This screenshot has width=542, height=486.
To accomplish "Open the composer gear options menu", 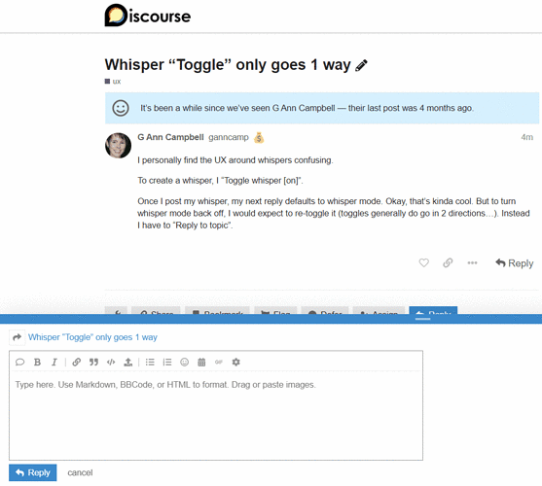I will coord(235,363).
